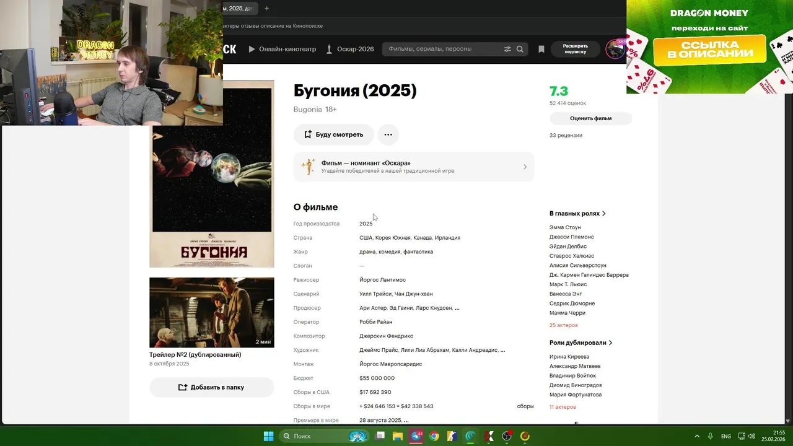Play Трейлер №2 video thumbnail

pos(211,312)
